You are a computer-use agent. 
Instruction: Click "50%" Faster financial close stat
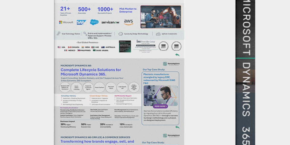tap(84, 124)
